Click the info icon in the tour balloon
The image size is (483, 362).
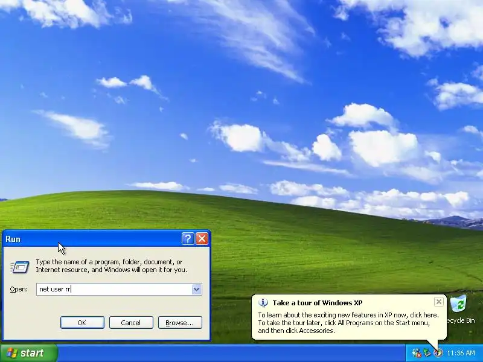(263, 303)
